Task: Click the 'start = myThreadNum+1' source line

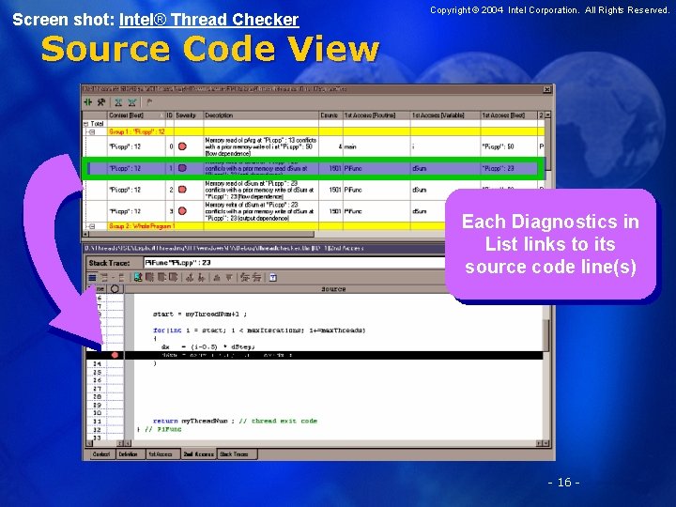Action: coord(200,315)
